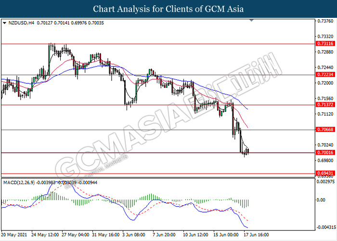
Task: Click the 15 Jun 00:00 time label
Action: click(x=226, y=235)
